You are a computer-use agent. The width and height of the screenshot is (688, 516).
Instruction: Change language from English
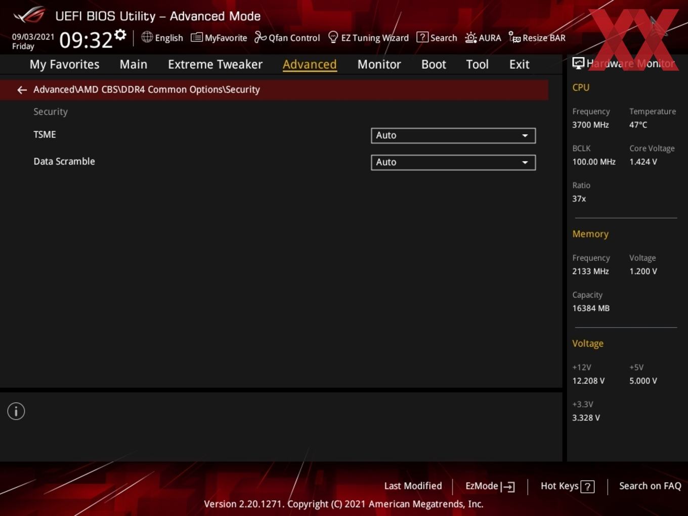pos(162,38)
